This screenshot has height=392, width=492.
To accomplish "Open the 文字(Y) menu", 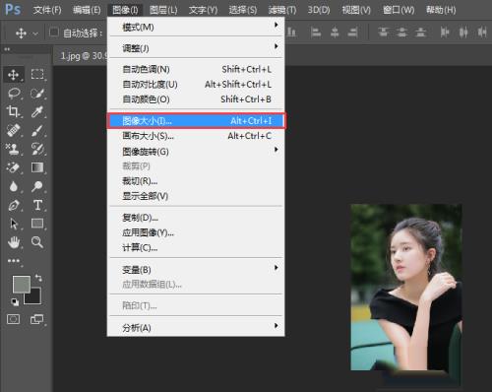I will 203,10.
